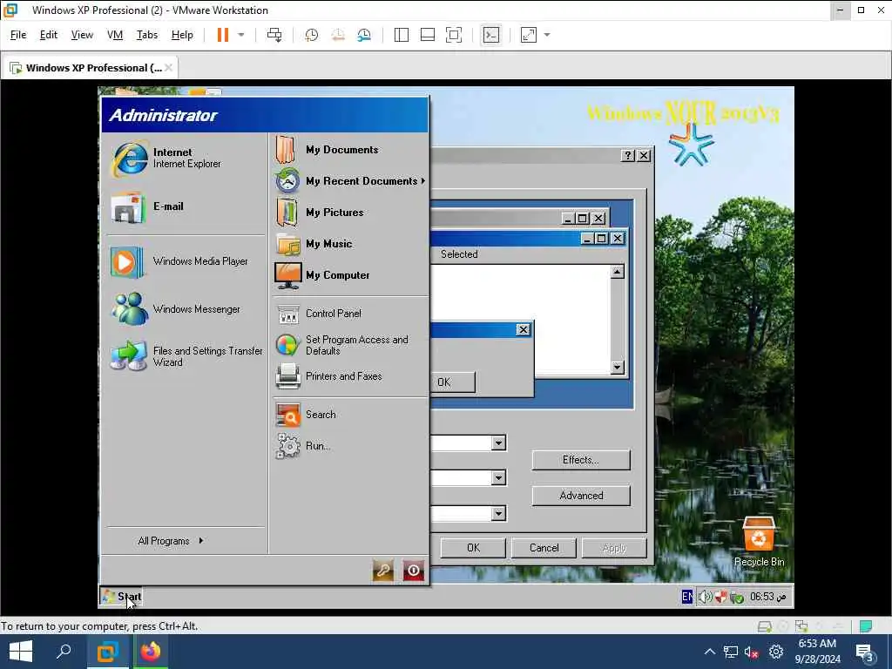Click the Selected menu text in preview
The width and height of the screenshot is (892, 669).
pyautogui.click(x=459, y=254)
